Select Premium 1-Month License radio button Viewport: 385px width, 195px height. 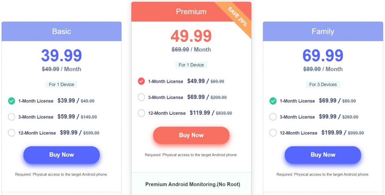tap(141, 81)
